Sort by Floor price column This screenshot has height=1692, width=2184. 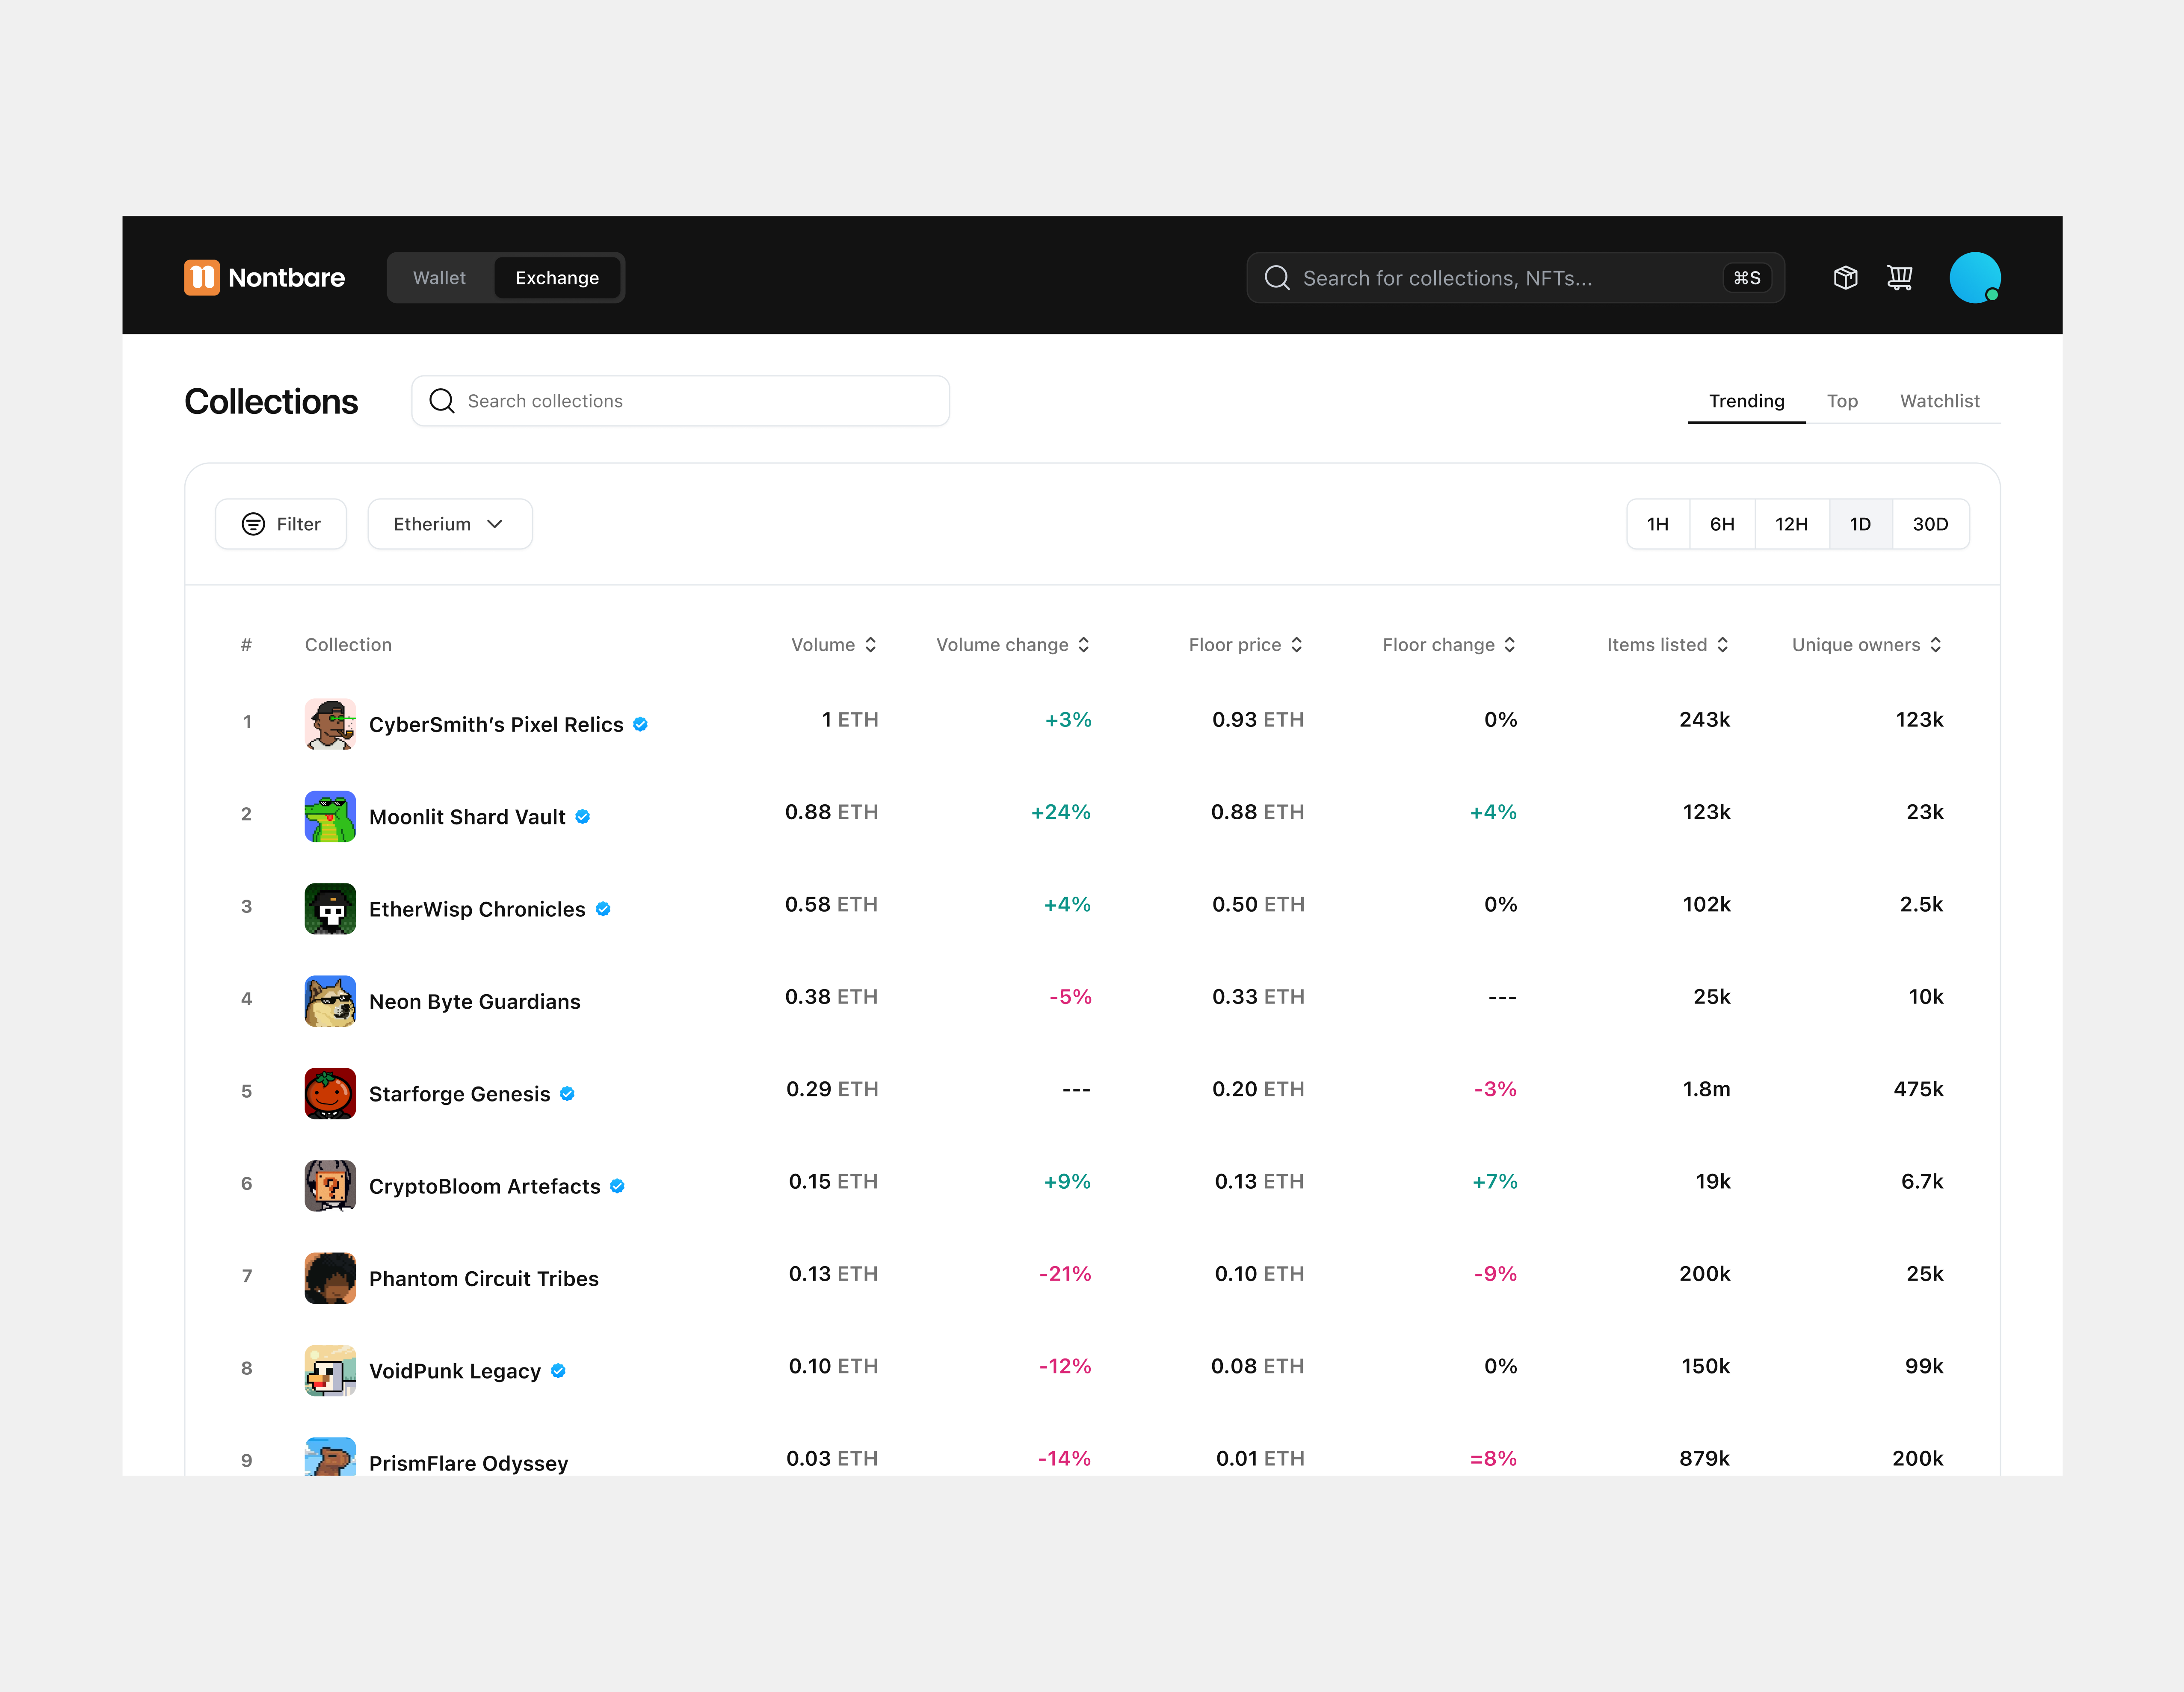click(x=1246, y=645)
